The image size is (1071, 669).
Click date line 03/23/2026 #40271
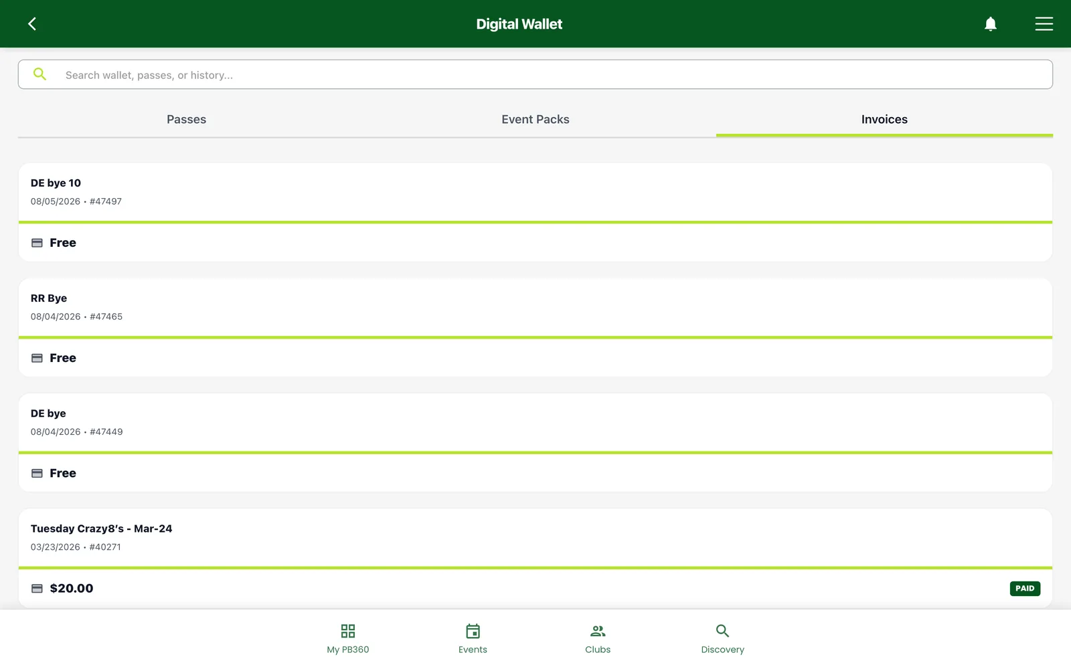click(x=76, y=547)
